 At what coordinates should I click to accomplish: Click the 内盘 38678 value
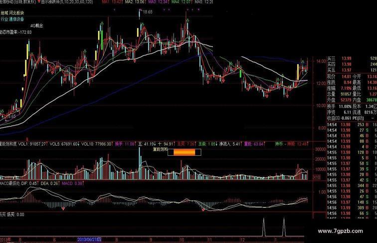pyautogui.click(x=365, y=100)
